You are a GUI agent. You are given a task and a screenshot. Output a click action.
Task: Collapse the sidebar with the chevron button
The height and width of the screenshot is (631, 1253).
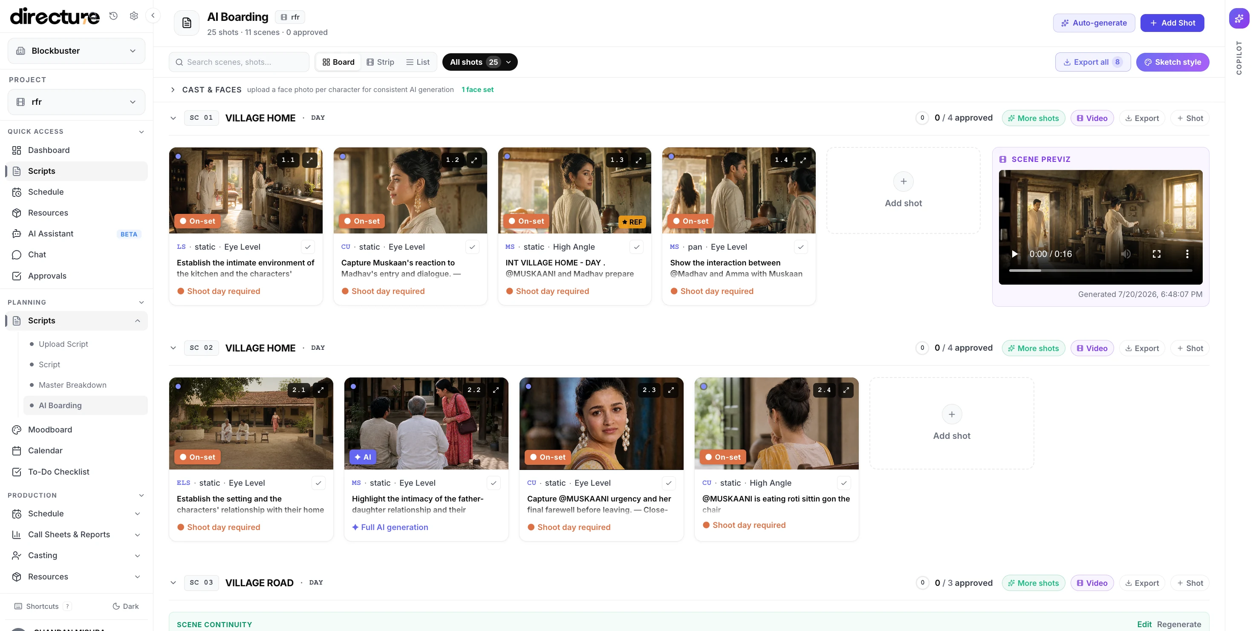pyautogui.click(x=153, y=16)
